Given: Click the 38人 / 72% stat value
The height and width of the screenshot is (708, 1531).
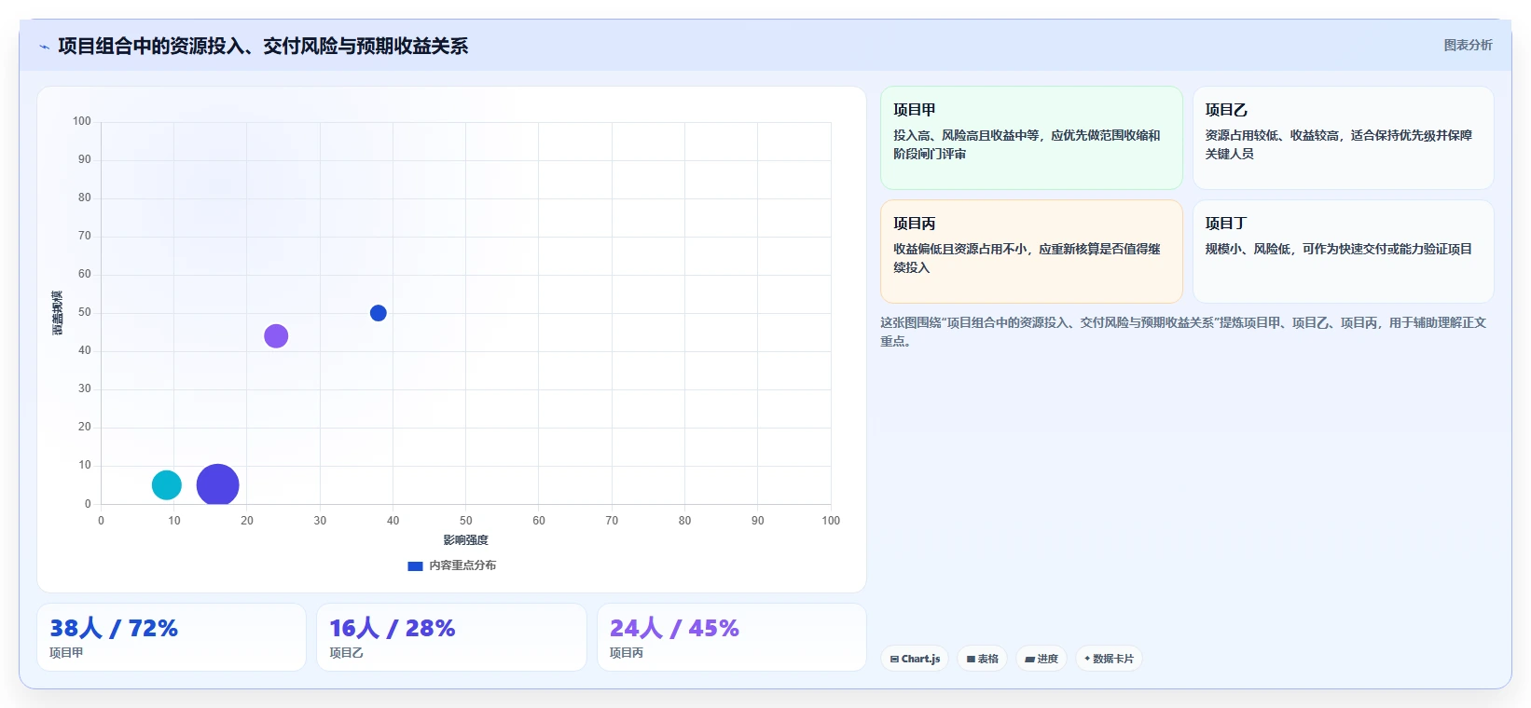Looking at the screenshot, I should 114,628.
